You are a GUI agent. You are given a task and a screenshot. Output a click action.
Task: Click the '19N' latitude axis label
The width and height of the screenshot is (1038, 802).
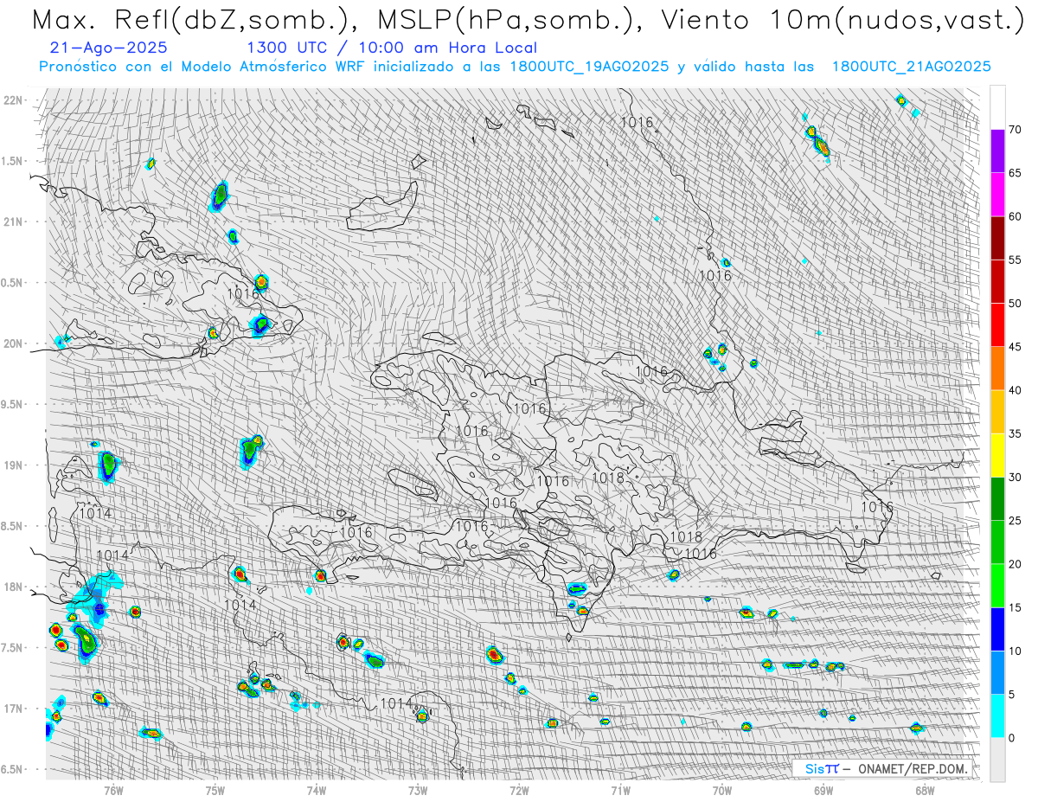[x=13, y=465]
